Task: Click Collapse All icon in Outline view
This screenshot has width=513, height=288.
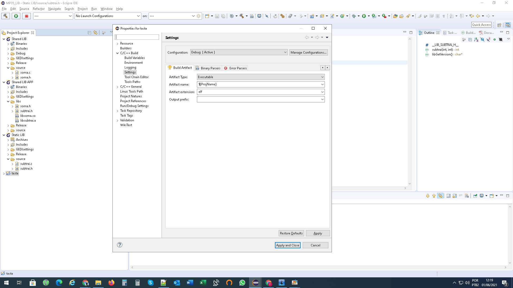Action: coord(470,39)
